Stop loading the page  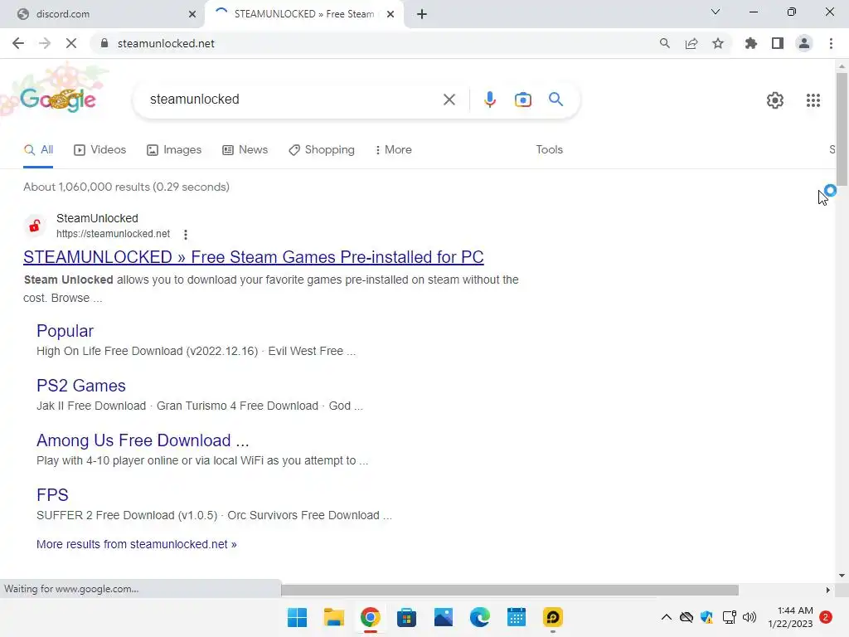[x=71, y=43]
